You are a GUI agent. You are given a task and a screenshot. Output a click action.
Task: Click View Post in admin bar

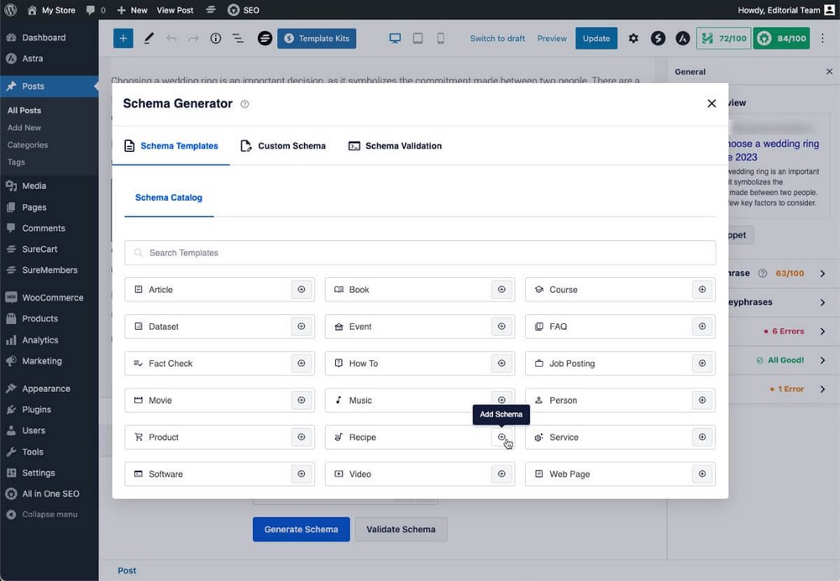(x=176, y=10)
